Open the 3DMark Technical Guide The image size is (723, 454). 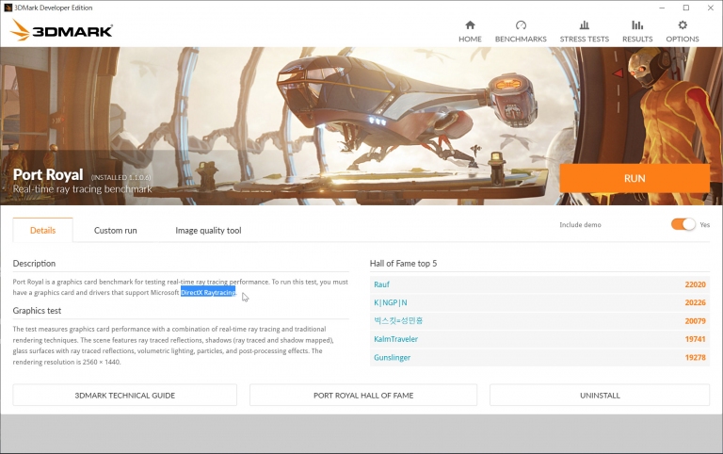pos(125,396)
